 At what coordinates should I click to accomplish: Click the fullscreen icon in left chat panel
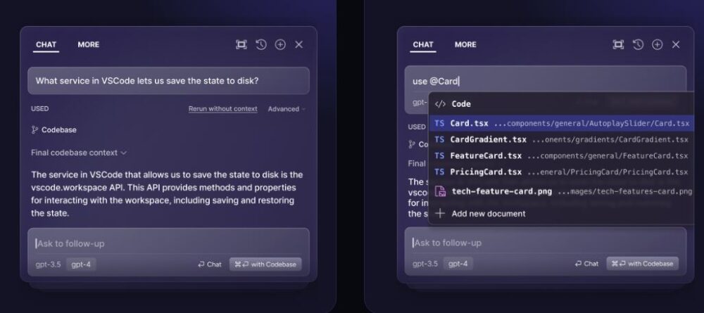click(x=241, y=44)
